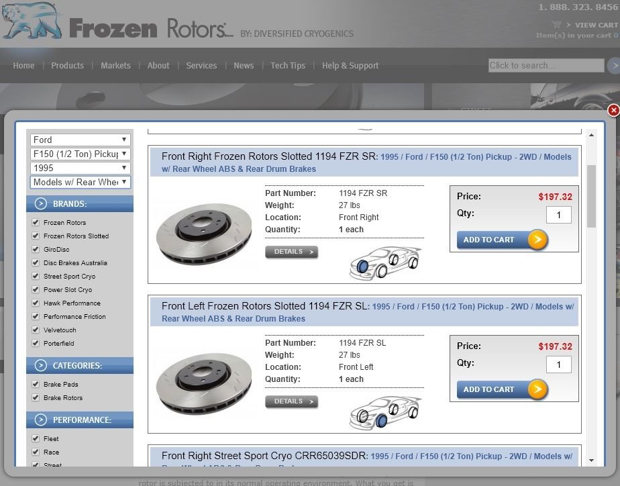620x486 pixels.
Task: Open the Tech Tips menu item
Action: click(x=288, y=65)
